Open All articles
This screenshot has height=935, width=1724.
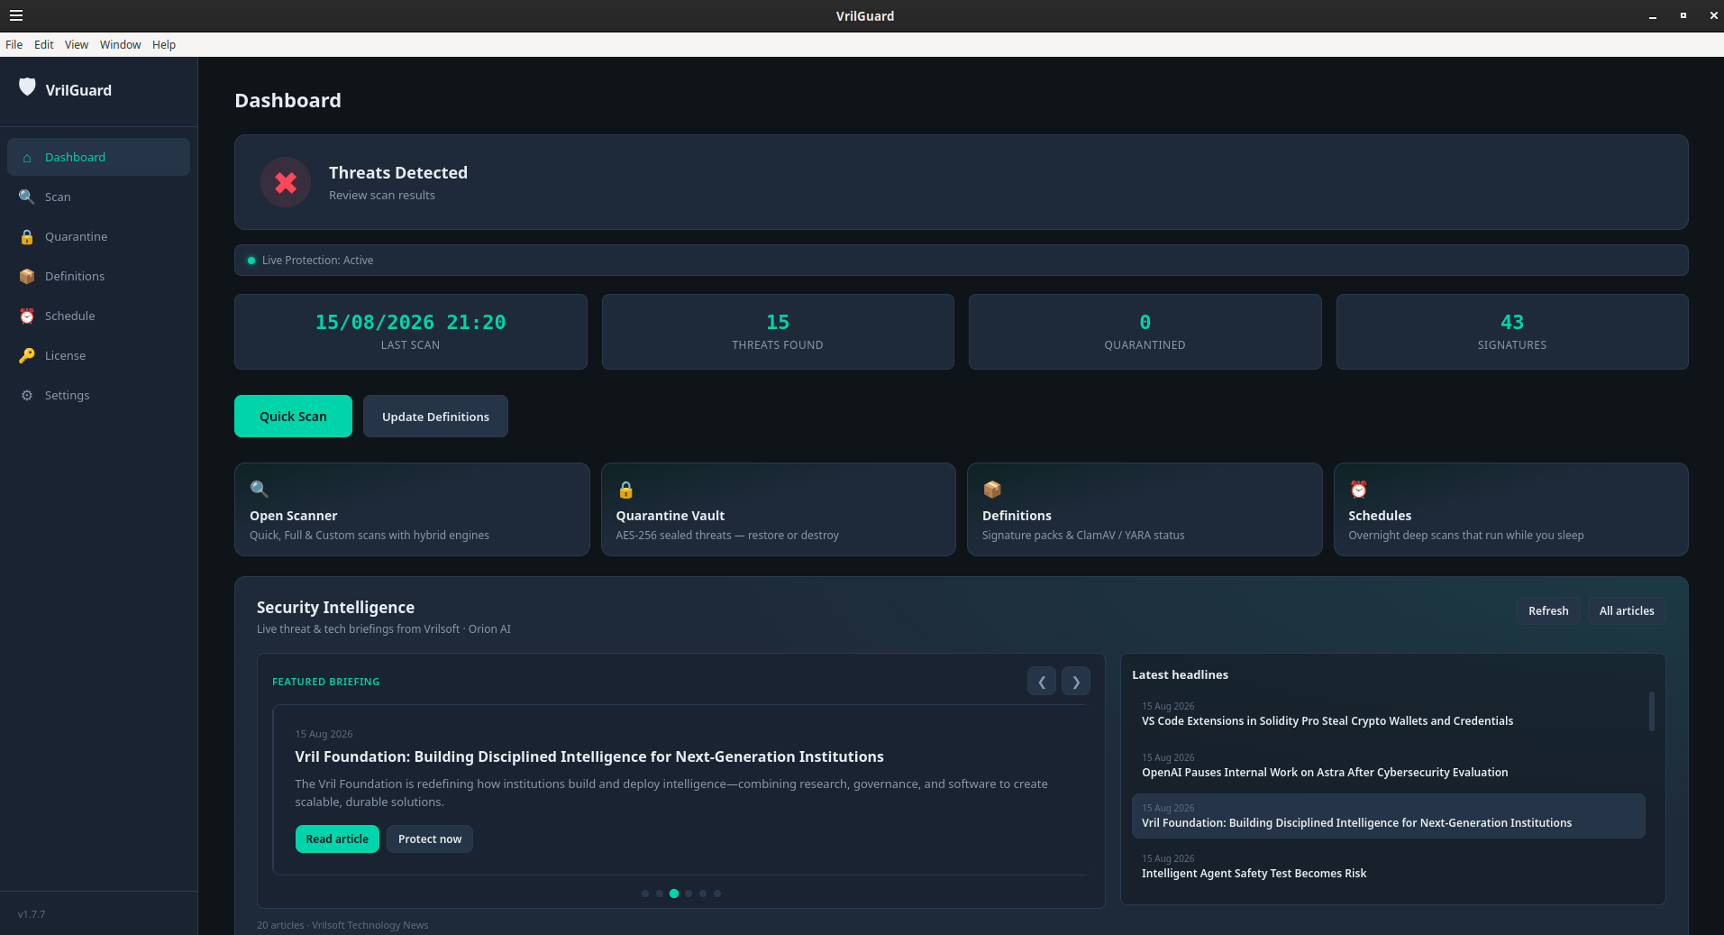click(1627, 610)
